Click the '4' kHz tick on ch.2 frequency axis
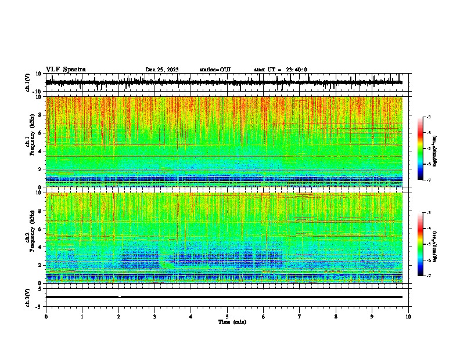The image size is (460, 355). pyautogui.click(x=40, y=247)
